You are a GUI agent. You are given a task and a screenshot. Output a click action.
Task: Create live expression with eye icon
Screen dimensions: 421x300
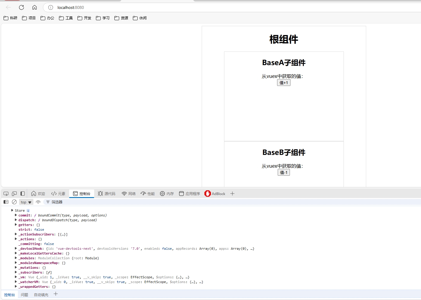point(38,202)
